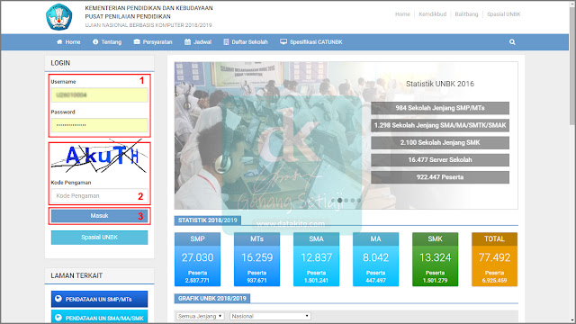Open the Jadwal menu item

pos(198,42)
